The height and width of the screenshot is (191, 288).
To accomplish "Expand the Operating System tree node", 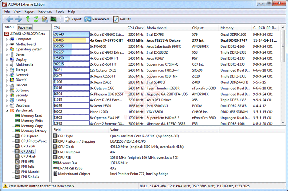I will [x=7, y=50].
